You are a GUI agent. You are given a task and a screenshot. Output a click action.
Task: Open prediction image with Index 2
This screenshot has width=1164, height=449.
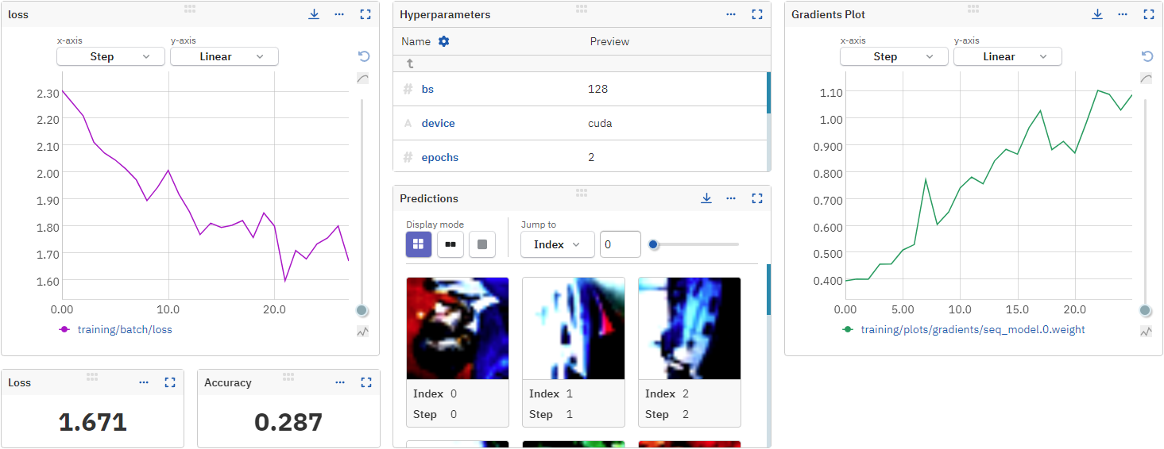(690, 328)
